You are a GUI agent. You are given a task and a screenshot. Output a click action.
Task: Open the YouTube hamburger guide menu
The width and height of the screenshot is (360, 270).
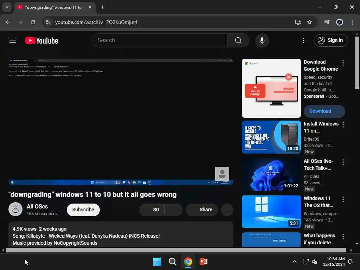click(x=13, y=40)
